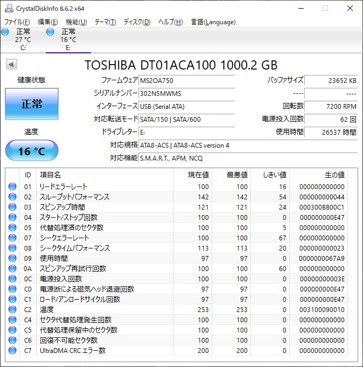Screen dimensions: 363x367
Task: Click the previous disk arrow button
Action: 11,64
